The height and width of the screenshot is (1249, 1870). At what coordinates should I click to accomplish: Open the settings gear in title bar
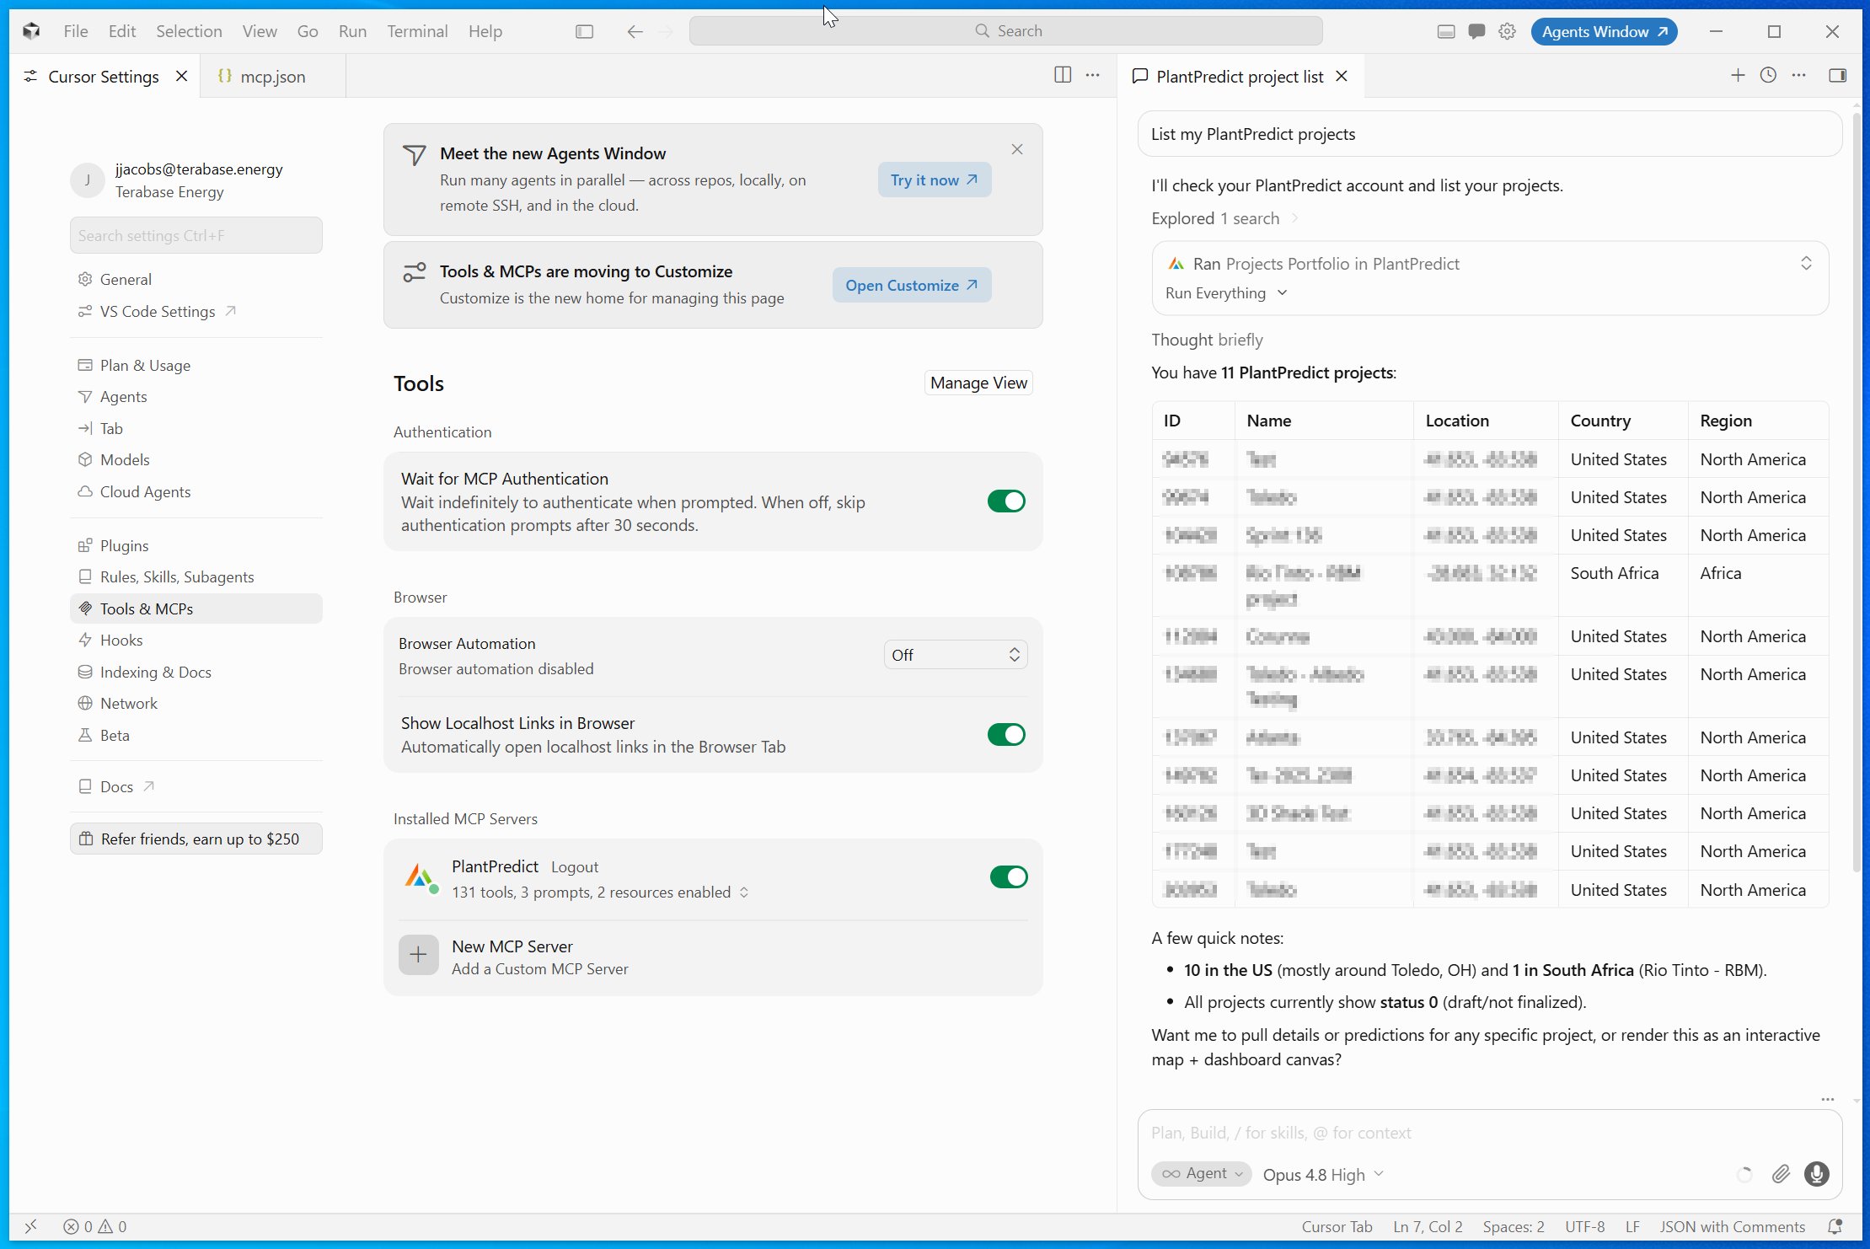coord(1507,31)
